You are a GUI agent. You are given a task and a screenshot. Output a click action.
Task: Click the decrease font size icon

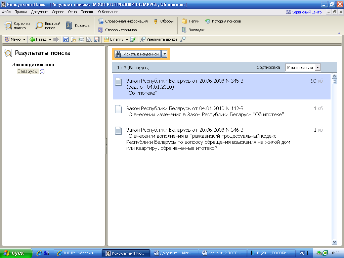pos(183,39)
